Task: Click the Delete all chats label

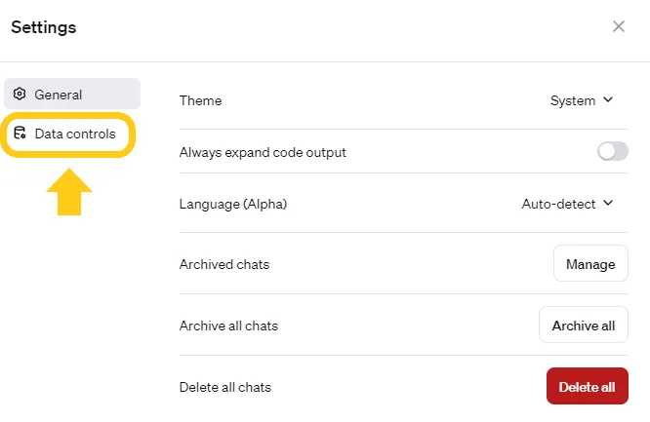Action: click(x=225, y=387)
